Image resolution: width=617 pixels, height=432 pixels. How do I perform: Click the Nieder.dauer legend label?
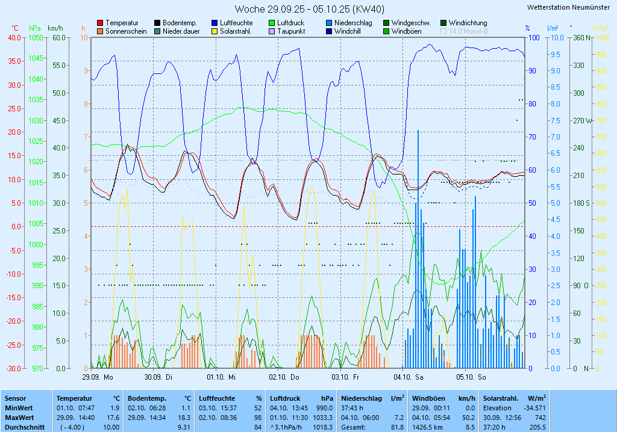click(x=181, y=31)
